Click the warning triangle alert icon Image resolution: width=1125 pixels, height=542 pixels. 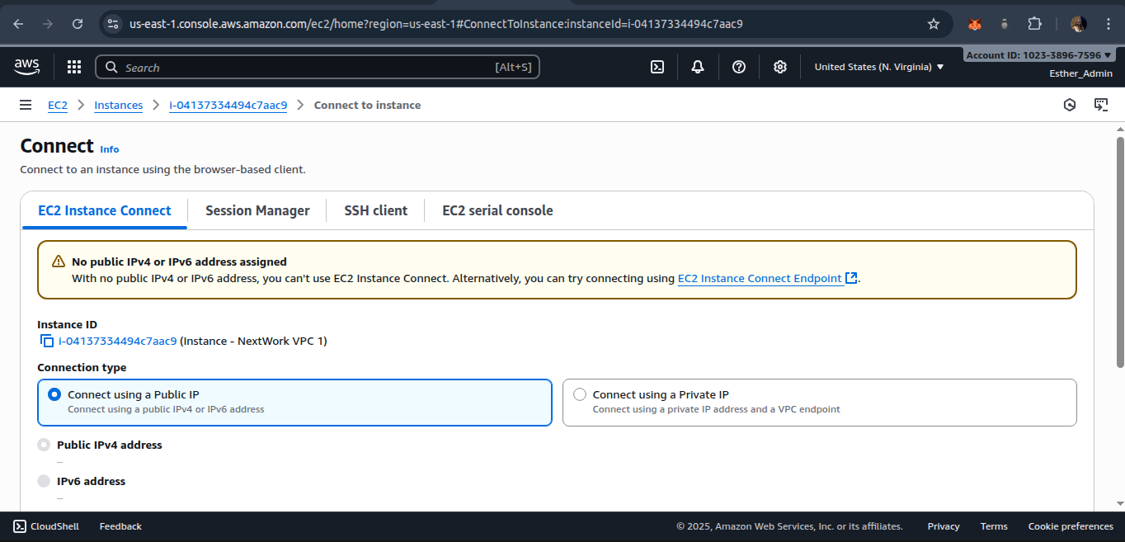59,262
